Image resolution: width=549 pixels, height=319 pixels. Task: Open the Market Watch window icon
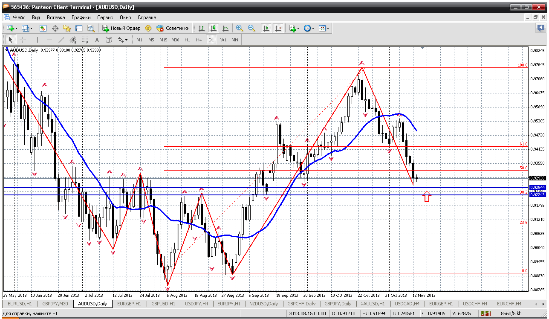[43, 28]
